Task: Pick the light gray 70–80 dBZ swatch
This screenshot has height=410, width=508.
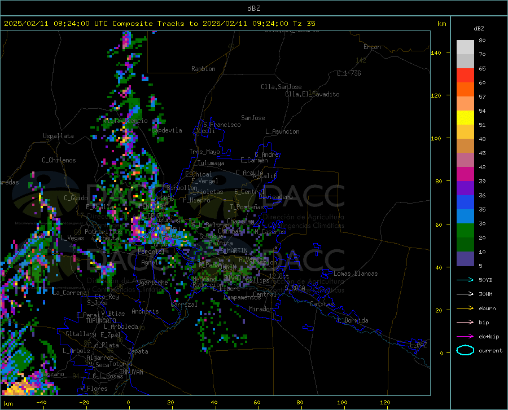Action: [465, 47]
